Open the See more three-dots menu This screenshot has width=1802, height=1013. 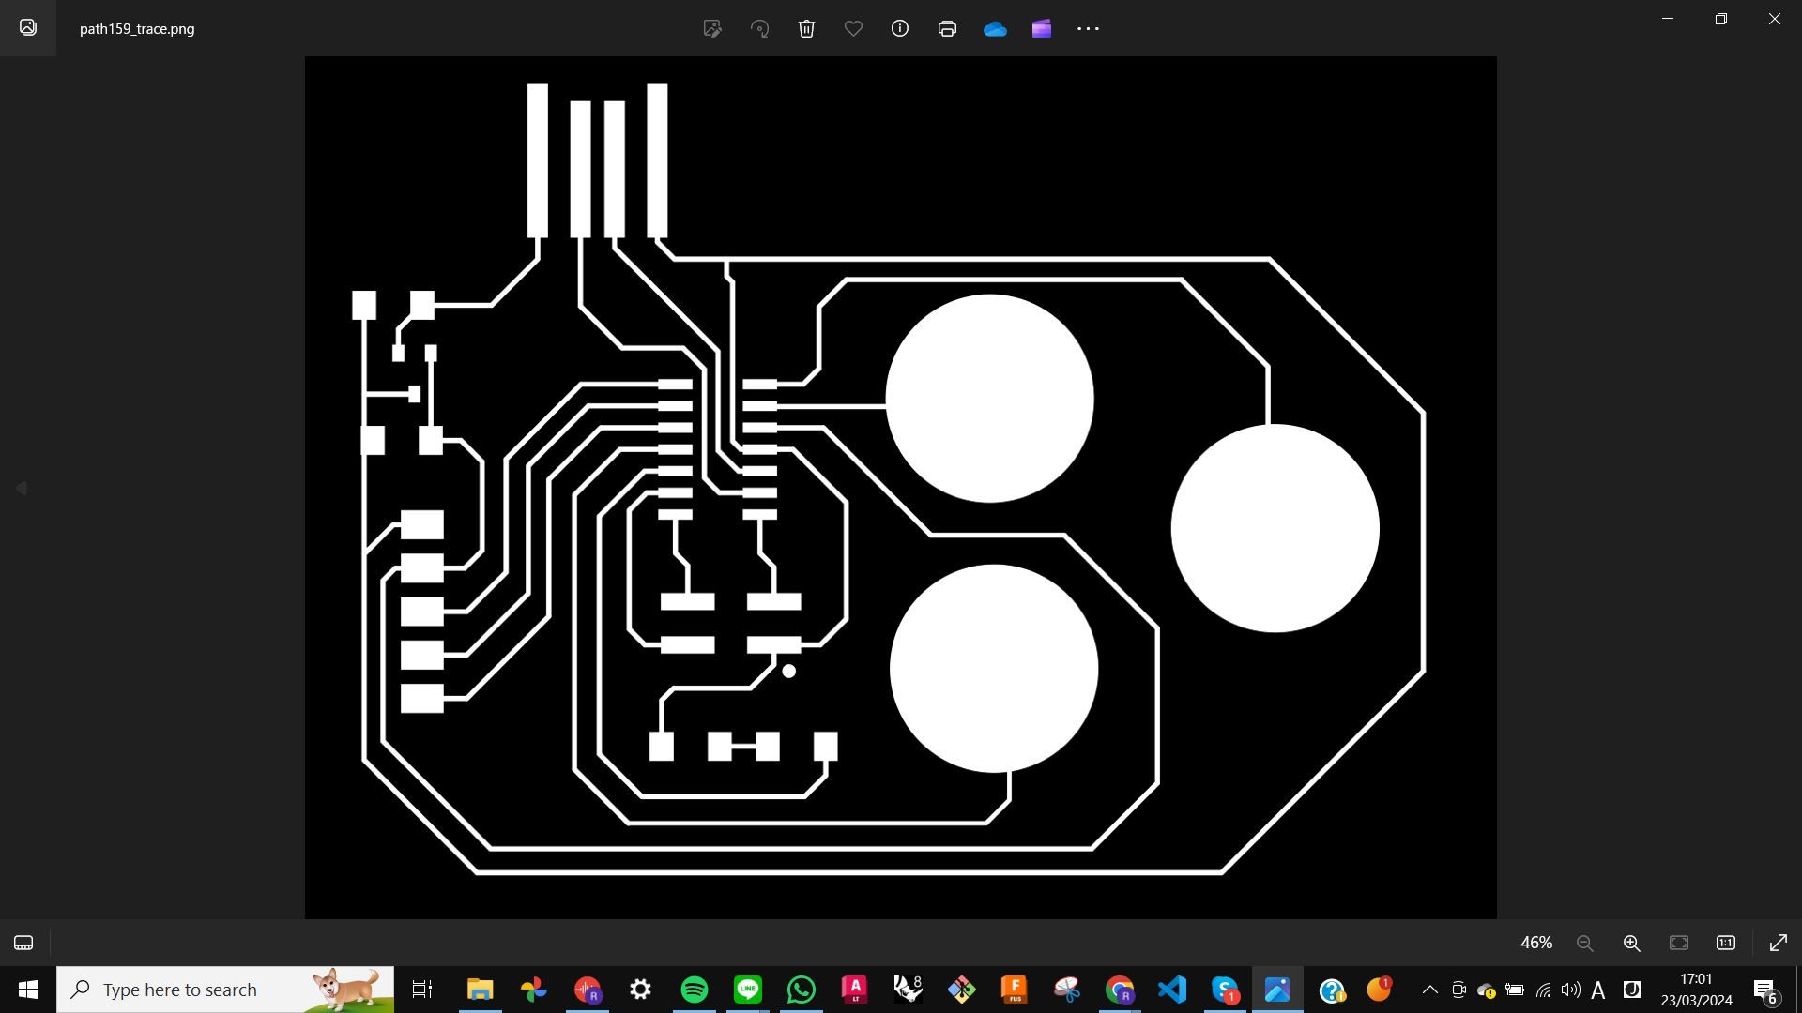[x=1088, y=28]
